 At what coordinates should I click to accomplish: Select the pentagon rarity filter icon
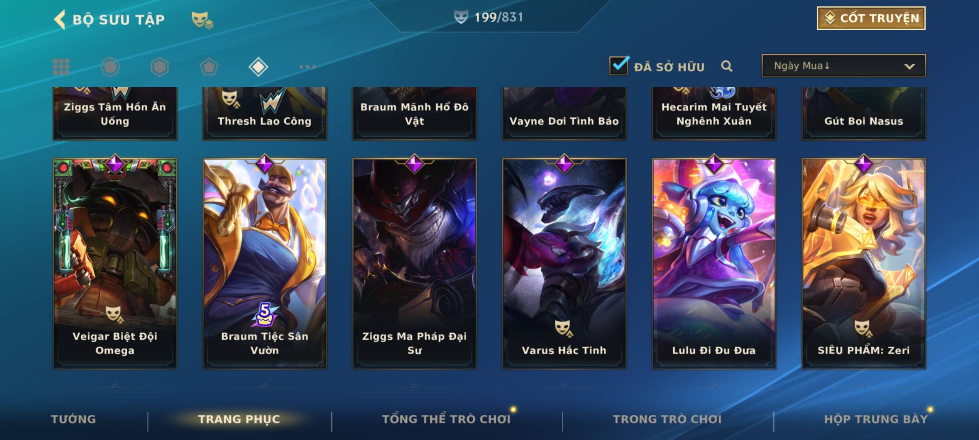(209, 67)
